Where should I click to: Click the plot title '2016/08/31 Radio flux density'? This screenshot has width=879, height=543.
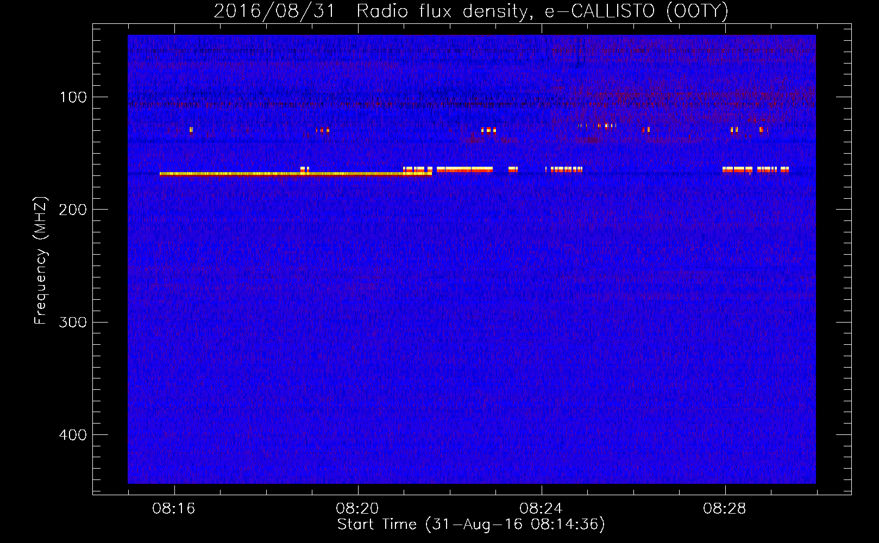pyautogui.click(x=471, y=11)
